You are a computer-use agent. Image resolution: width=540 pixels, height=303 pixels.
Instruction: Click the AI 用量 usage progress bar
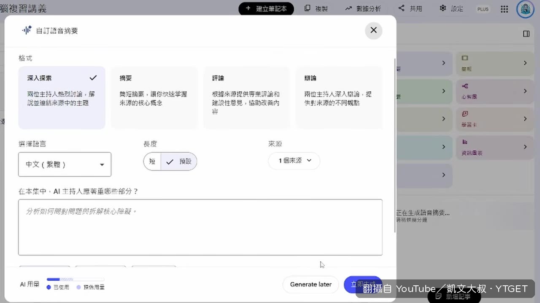76,279
